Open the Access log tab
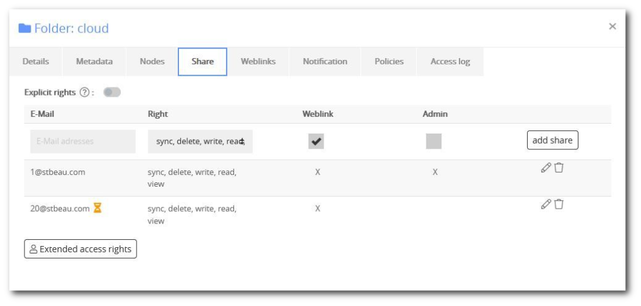 [x=450, y=62]
